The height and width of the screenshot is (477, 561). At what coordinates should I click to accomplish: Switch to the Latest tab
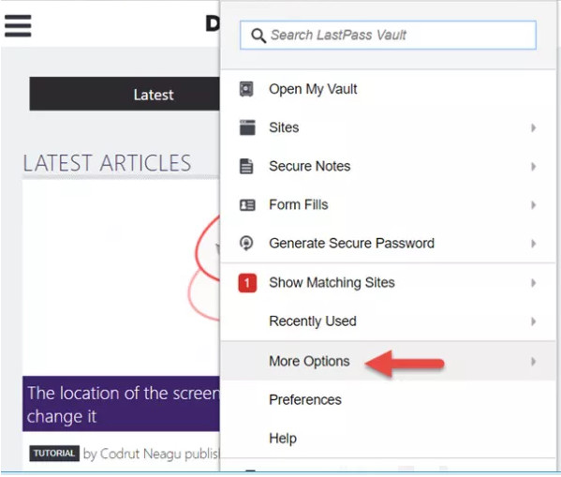125,94
